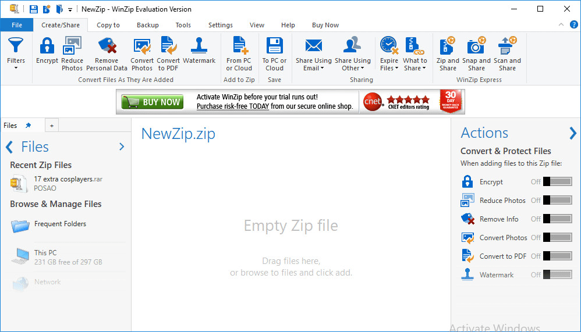The image size is (581, 332).
Task: Click the Share Using Email envelope icon
Action: (x=313, y=45)
